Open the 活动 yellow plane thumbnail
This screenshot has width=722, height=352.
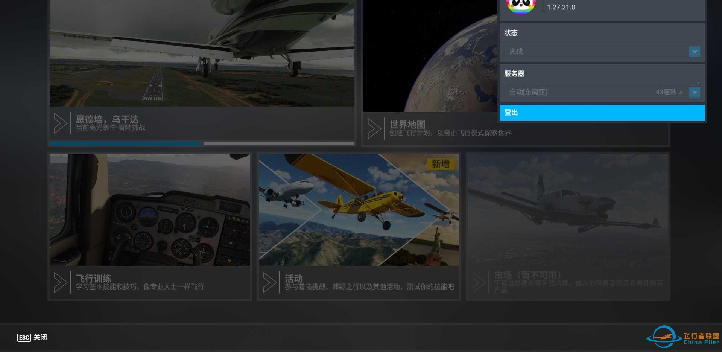359,210
